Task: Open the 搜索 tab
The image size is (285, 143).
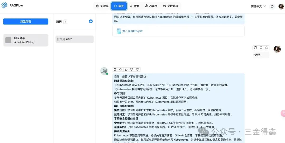Action: [135, 6]
